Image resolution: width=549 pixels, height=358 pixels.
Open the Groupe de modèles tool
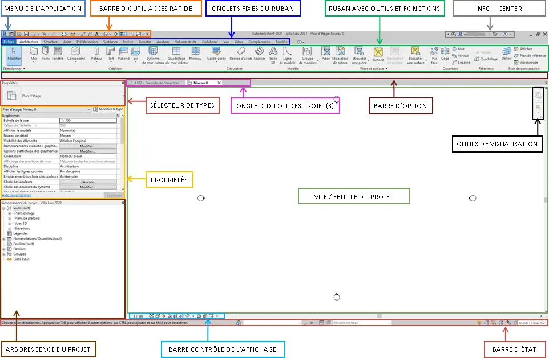point(308,56)
